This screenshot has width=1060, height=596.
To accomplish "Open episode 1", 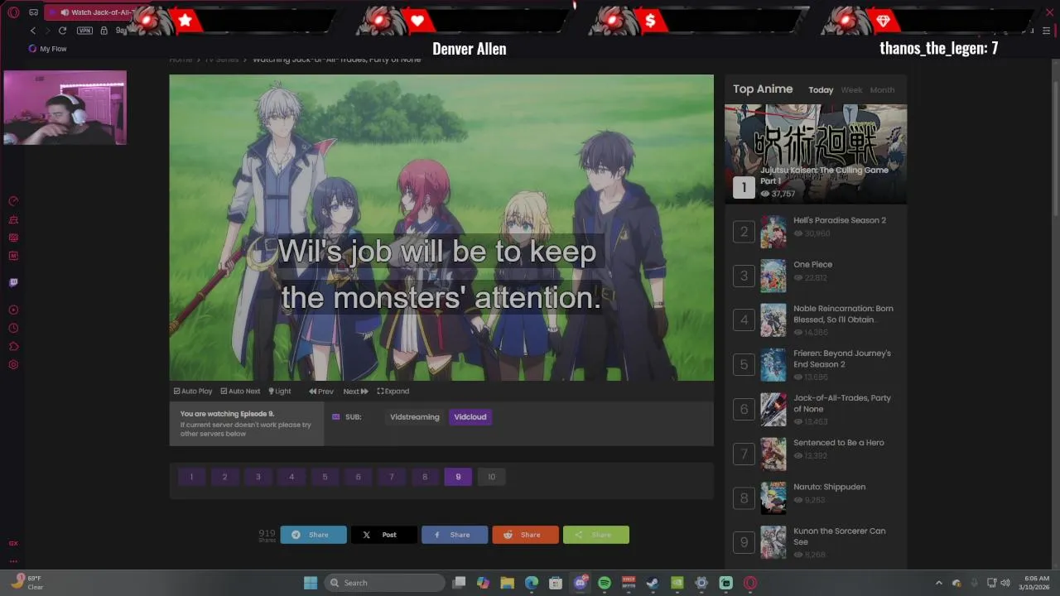I will pyautogui.click(x=191, y=477).
